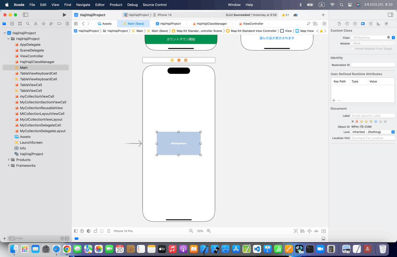Toggle appearance light/dark on canvas

pos(88,231)
